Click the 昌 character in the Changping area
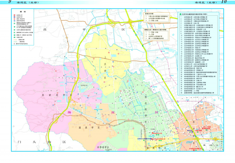 (45, 29)
